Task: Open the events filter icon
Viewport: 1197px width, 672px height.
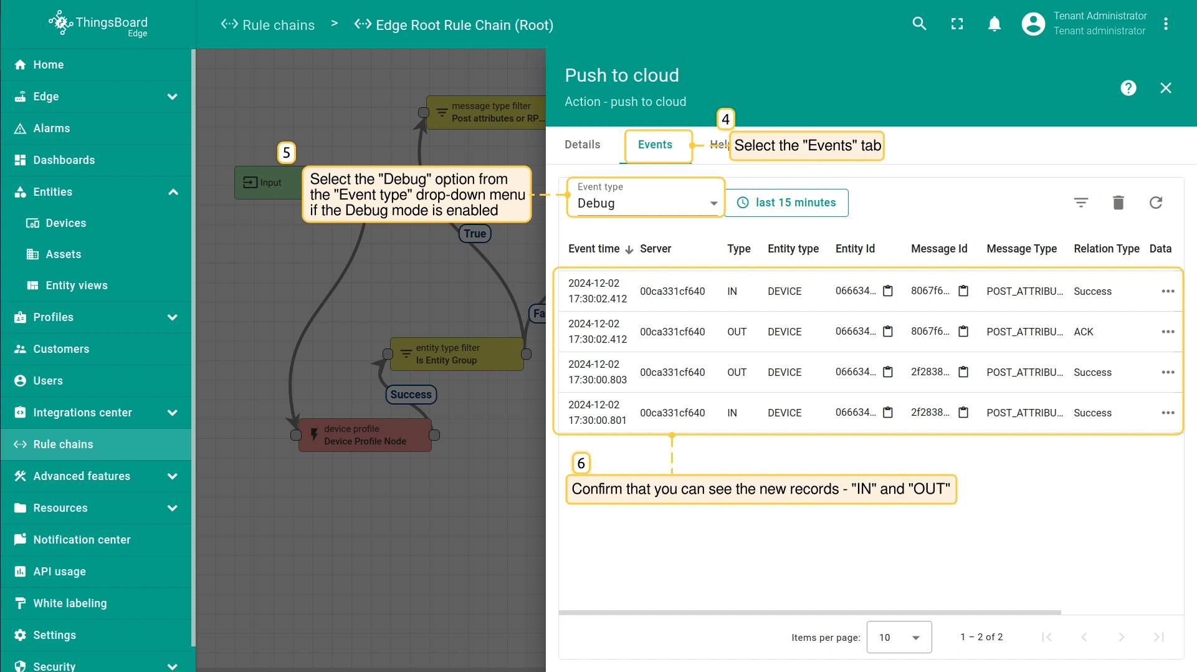Action: (1081, 203)
